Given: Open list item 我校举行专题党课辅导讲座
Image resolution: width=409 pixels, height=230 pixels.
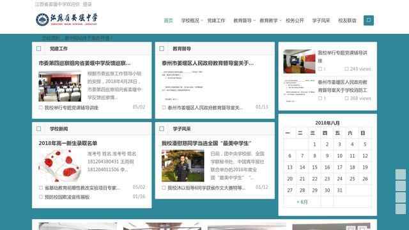Looking at the screenshot, I should coord(72,107).
